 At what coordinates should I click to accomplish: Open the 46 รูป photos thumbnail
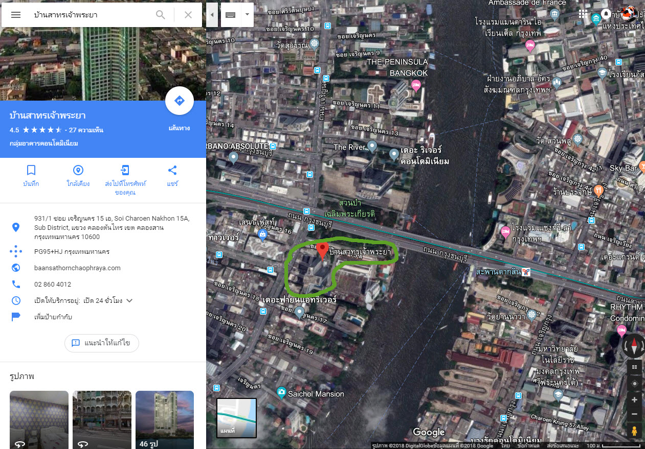[165, 419]
